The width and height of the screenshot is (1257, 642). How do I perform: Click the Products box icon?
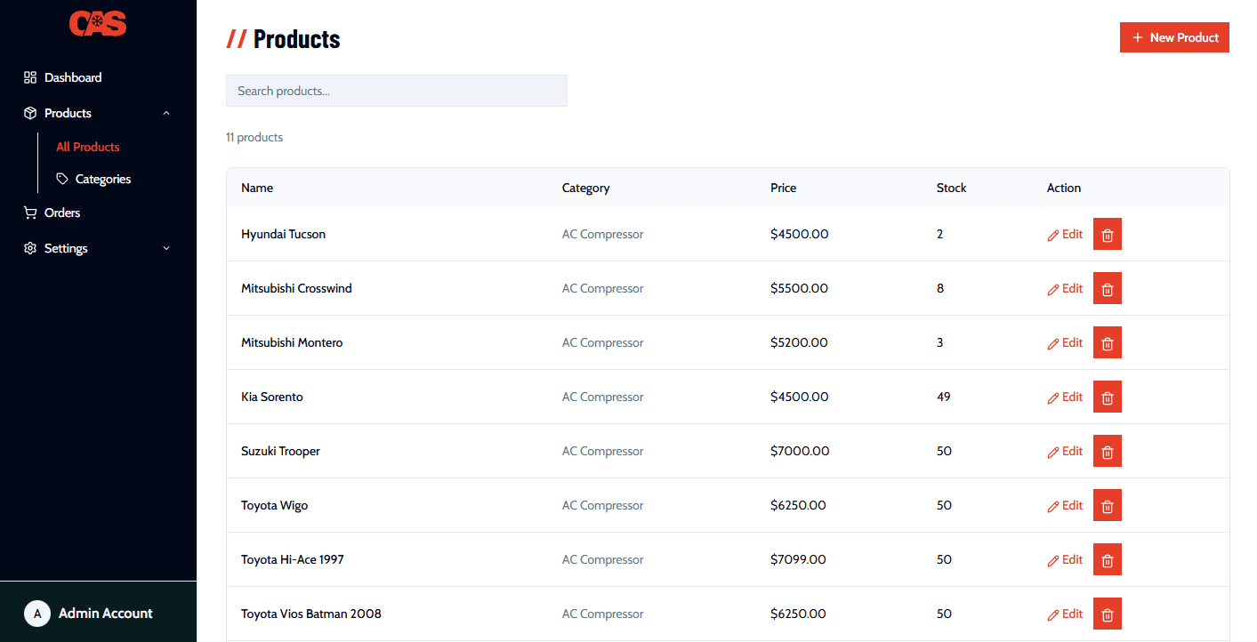click(x=30, y=113)
